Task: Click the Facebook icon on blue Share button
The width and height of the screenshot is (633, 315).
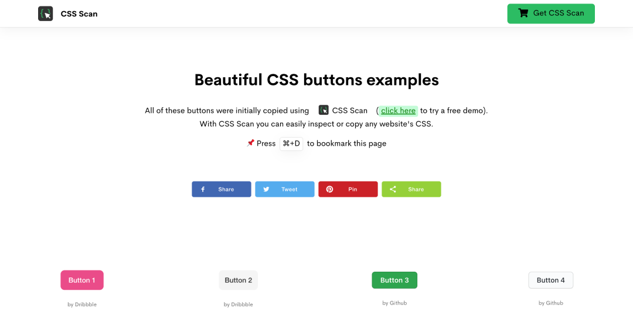Action: (x=203, y=189)
